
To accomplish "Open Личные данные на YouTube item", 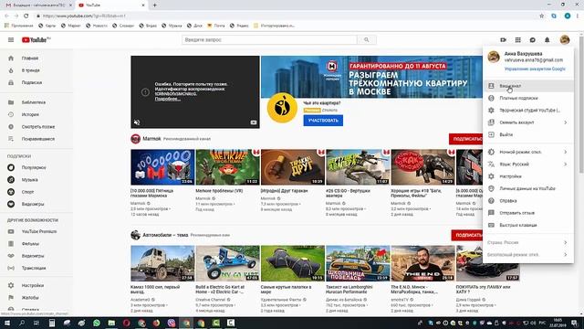I will click(528, 189).
